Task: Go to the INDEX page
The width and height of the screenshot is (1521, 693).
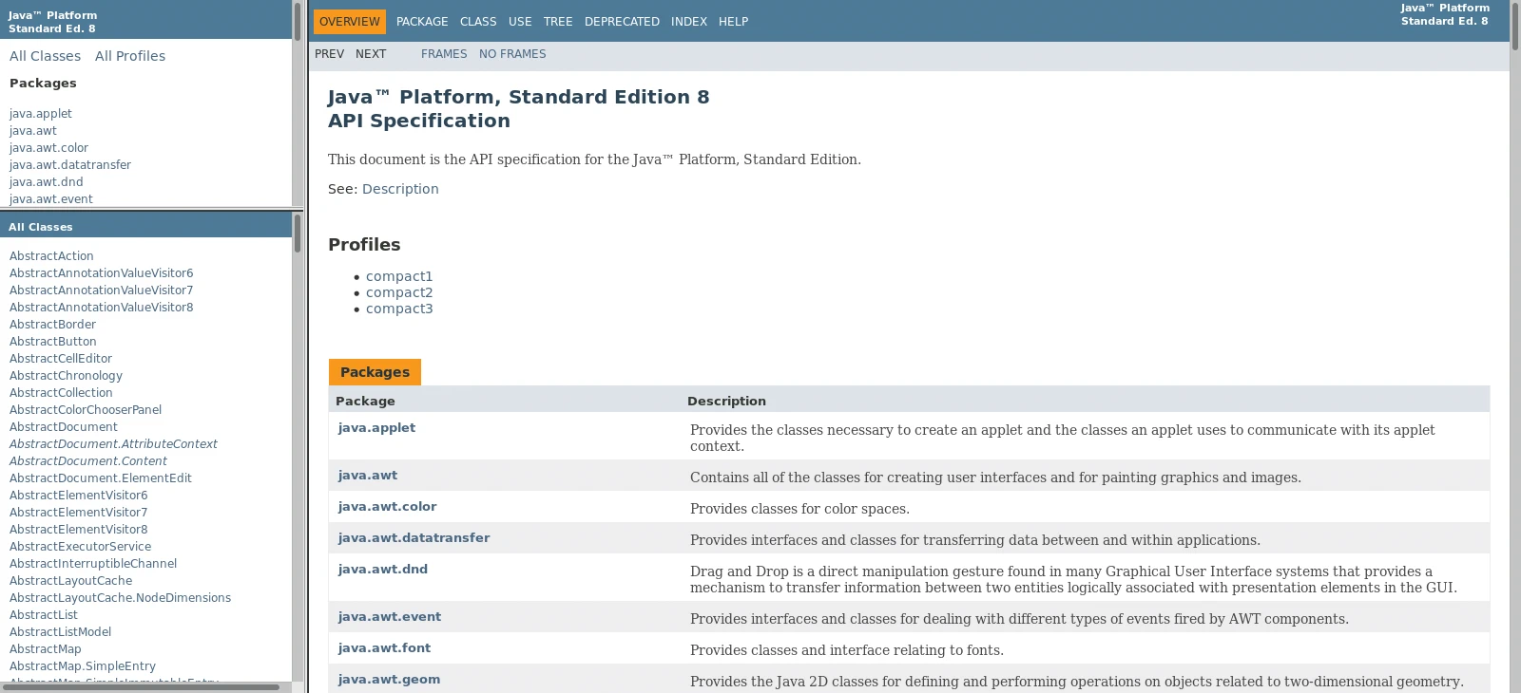Action: [x=688, y=22]
